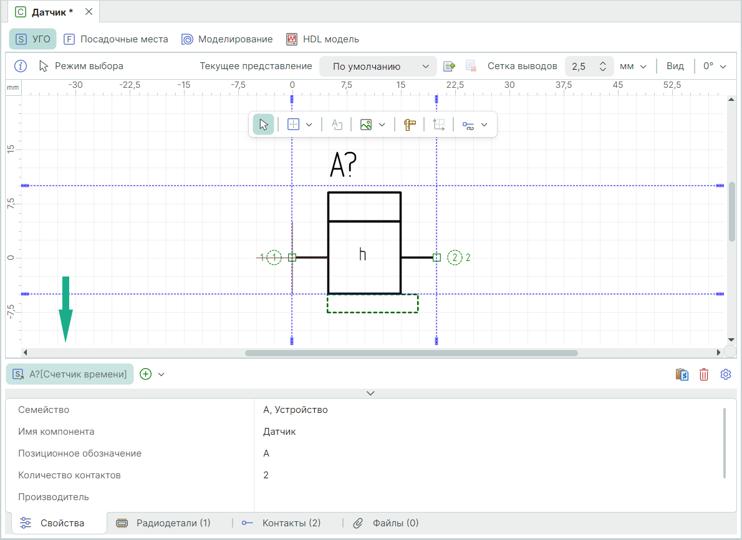Click the horizontal scrollbar of the canvas
742x540 pixels.
pyautogui.click(x=411, y=353)
